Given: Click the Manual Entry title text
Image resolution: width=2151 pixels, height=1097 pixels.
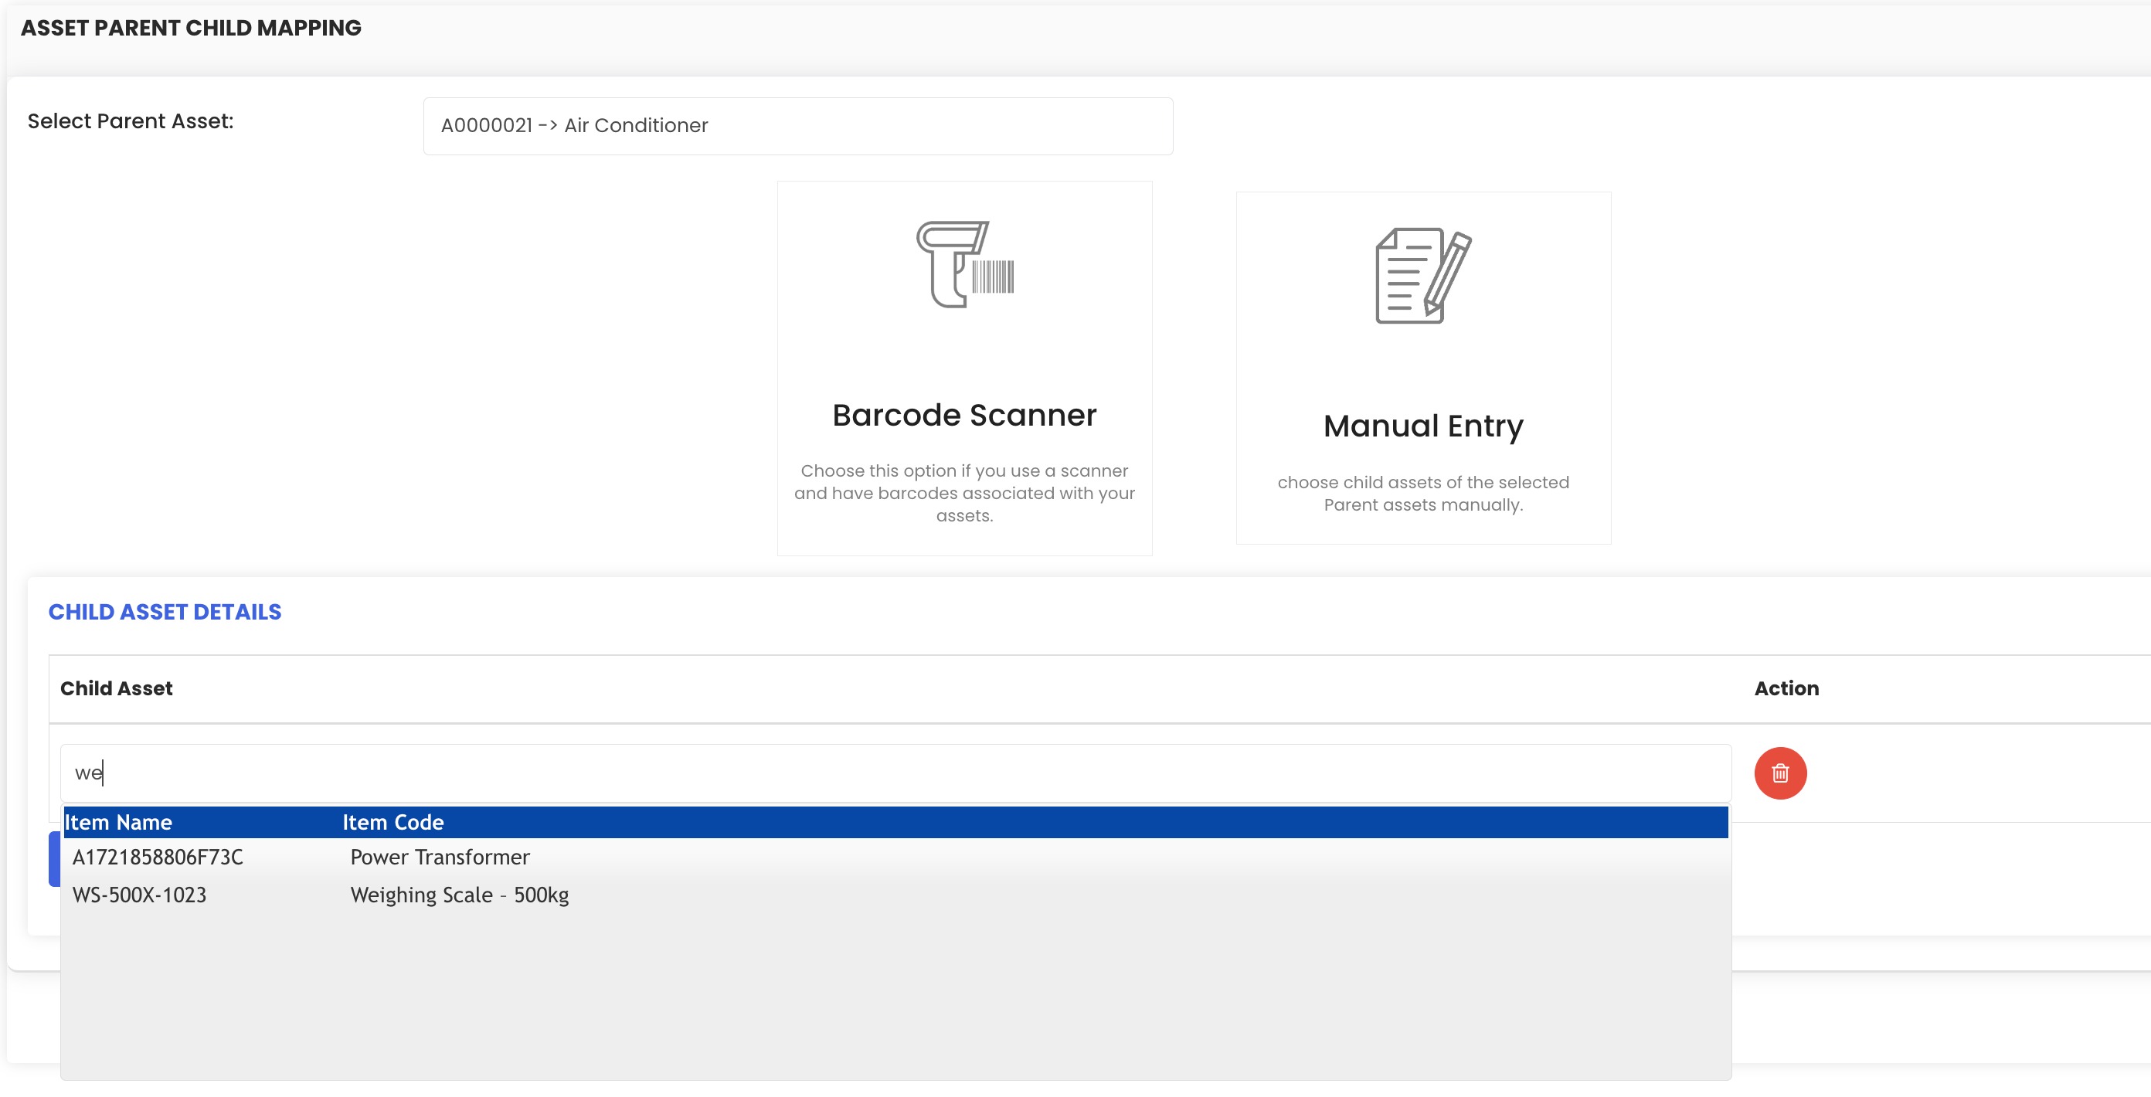Looking at the screenshot, I should [1423, 426].
